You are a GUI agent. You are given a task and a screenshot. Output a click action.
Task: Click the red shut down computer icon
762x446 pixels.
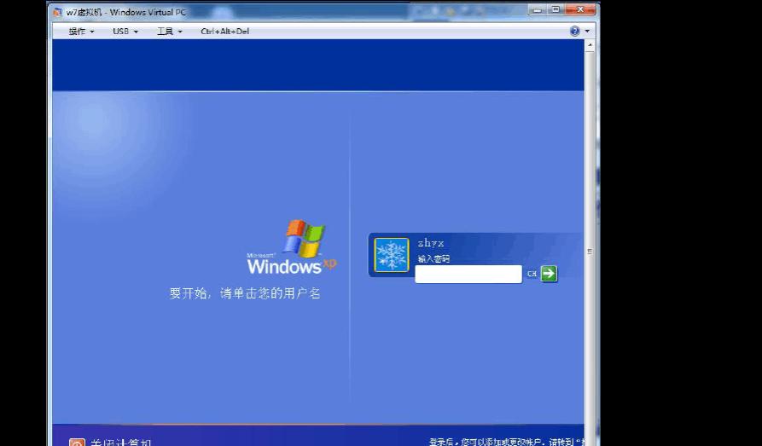tap(77, 442)
